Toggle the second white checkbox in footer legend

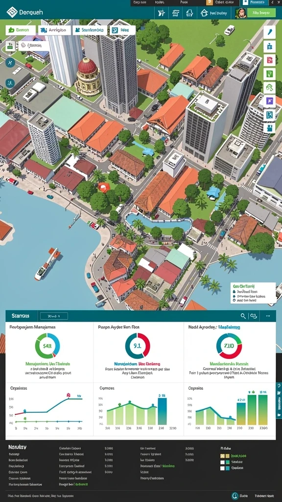[x=223, y=468]
